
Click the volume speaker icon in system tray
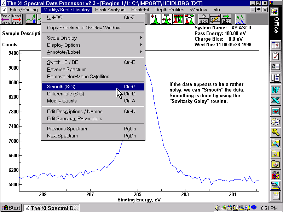point(217,208)
